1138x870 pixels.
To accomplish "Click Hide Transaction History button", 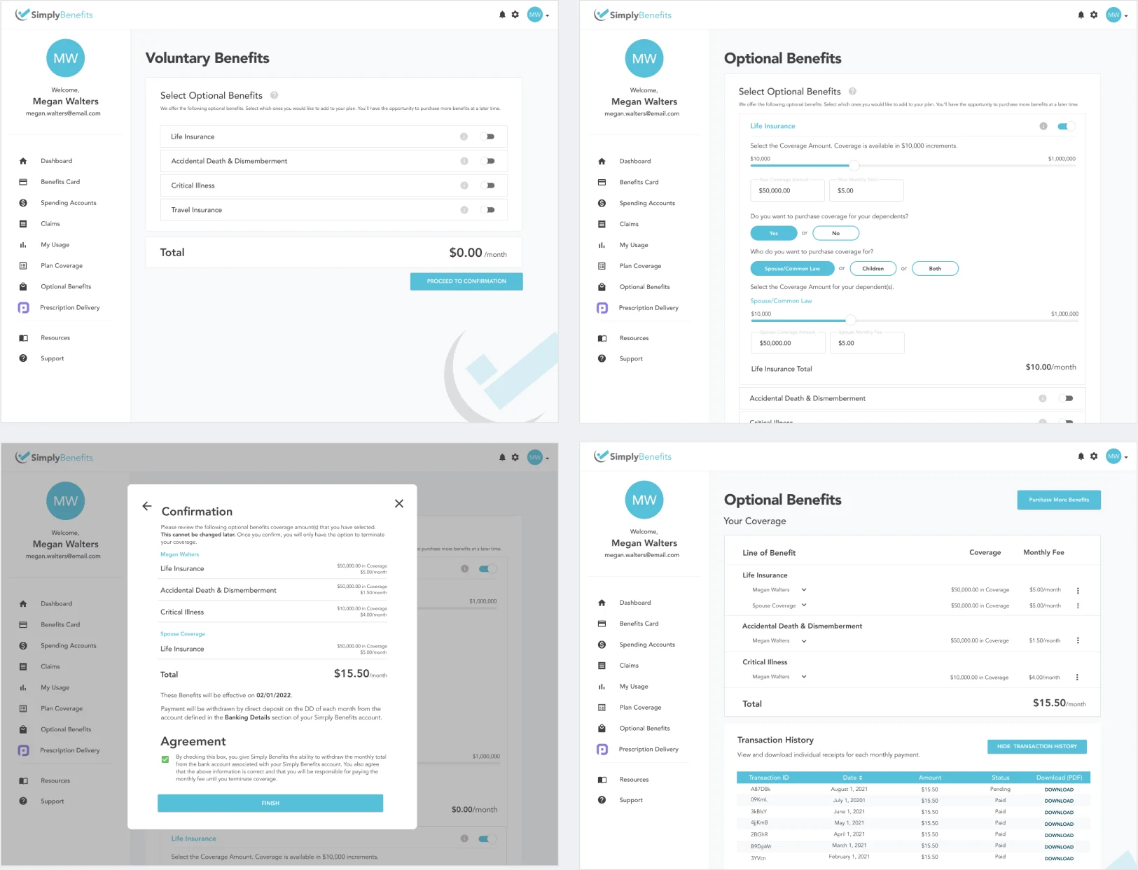I will pyautogui.click(x=1037, y=746).
